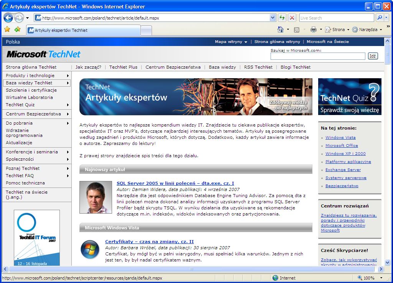Click Microsoft na Świecie link
This screenshot has width=393, height=283.
(x=328, y=41)
